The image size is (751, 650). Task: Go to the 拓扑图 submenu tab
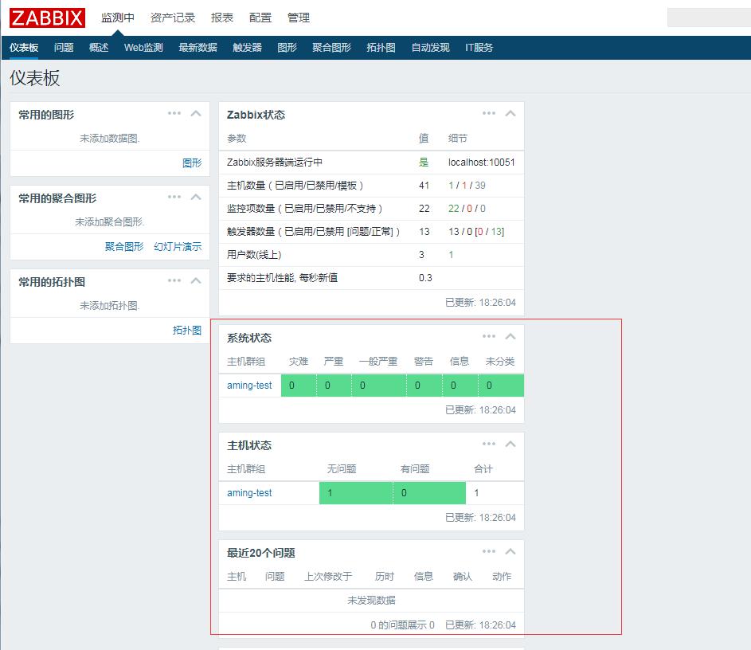(x=381, y=48)
